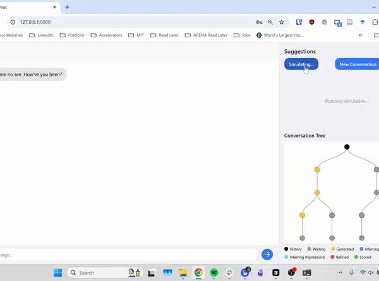
Task: Focus the message input field
Action: (x=128, y=254)
